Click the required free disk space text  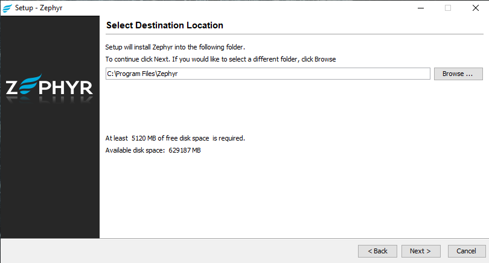(175, 138)
